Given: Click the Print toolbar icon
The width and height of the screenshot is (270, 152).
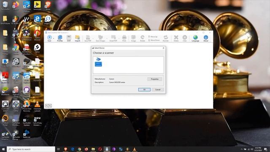Looking at the screenshot, I should 124,38.
